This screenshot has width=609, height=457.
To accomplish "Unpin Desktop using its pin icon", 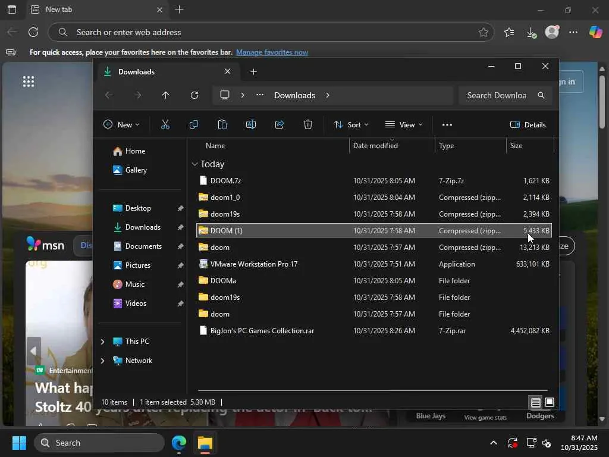I will pos(180,209).
